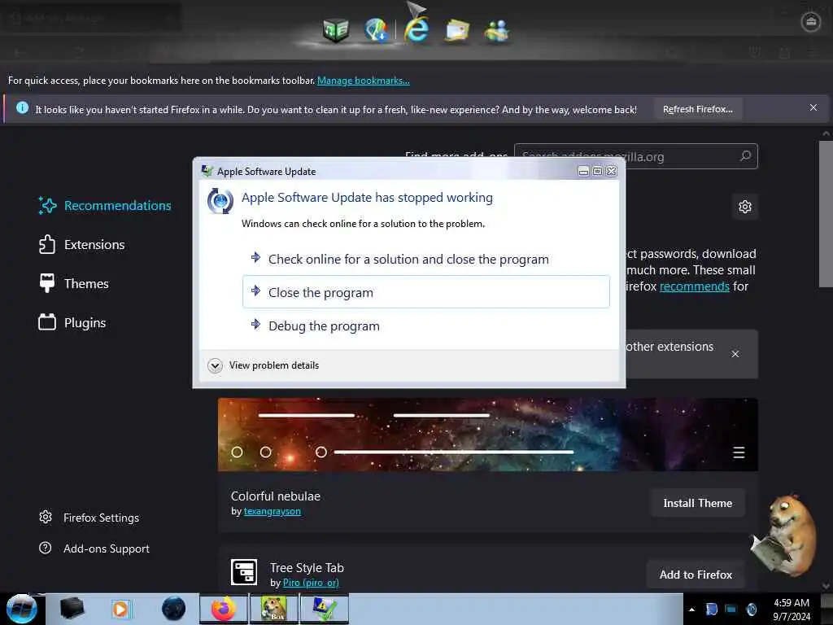Choose Debug the program option
This screenshot has height=625, width=833.
pyautogui.click(x=426, y=326)
